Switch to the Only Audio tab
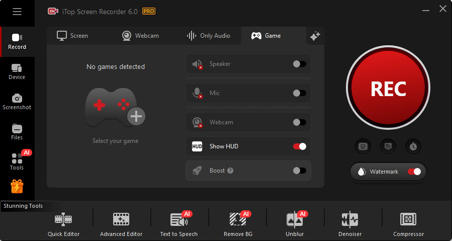 coord(208,36)
